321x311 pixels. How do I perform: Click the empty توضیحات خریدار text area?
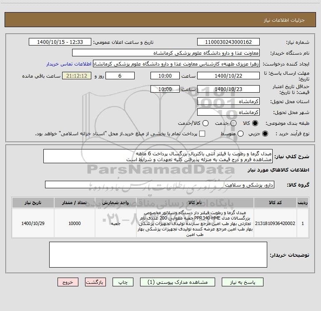(x=158, y=255)
